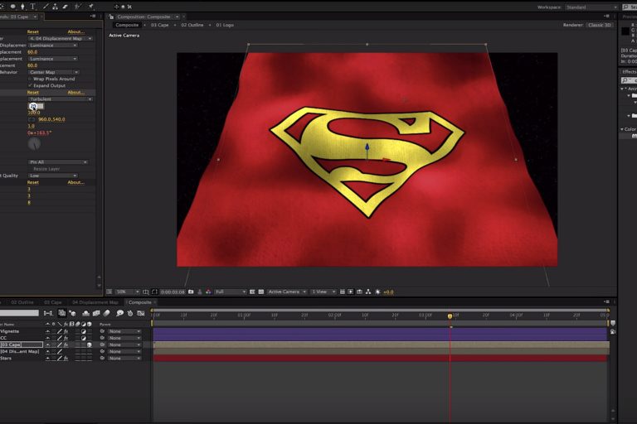This screenshot has width=637, height=424.
Task: Click the Classic 3D renderer button
Action: point(599,25)
